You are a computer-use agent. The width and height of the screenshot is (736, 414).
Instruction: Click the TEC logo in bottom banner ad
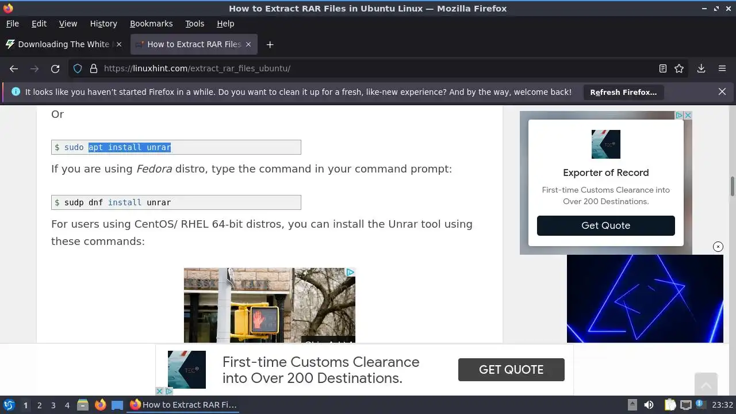187,370
